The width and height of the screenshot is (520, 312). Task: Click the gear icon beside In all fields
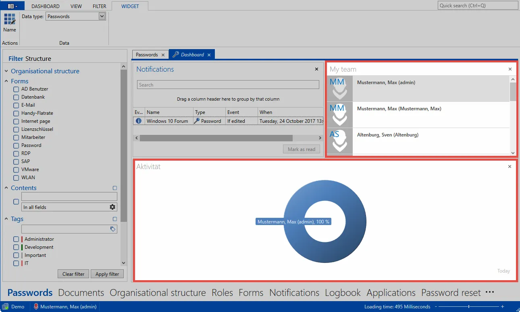[x=112, y=207]
